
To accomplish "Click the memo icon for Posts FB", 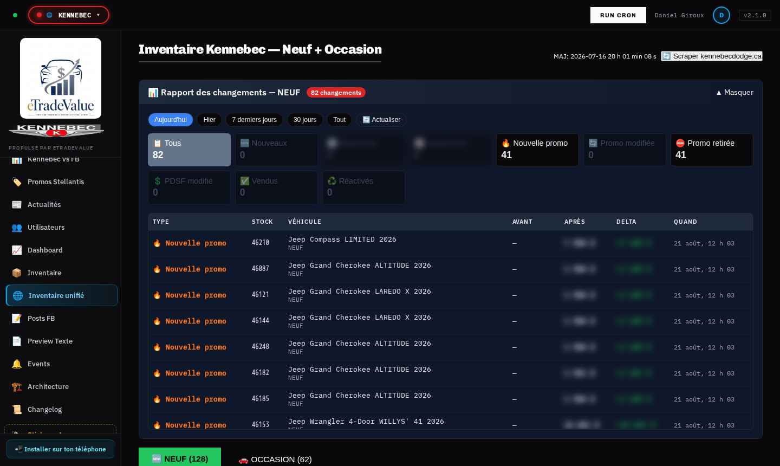I will (x=17, y=319).
